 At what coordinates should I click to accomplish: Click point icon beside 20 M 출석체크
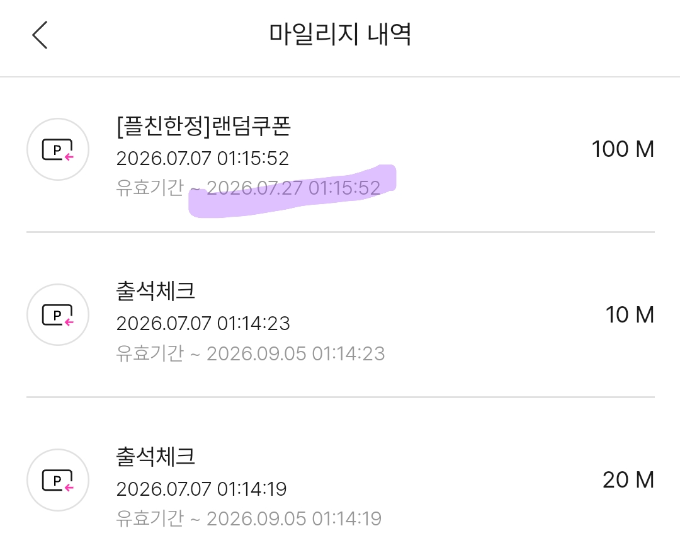[58, 480]
